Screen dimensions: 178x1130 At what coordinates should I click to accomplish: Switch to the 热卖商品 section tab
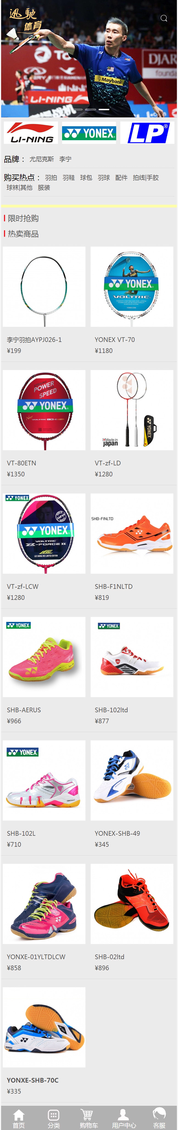coord(23,234)
